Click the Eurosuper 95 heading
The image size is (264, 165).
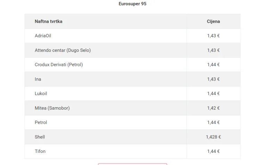tap(132, 4)
